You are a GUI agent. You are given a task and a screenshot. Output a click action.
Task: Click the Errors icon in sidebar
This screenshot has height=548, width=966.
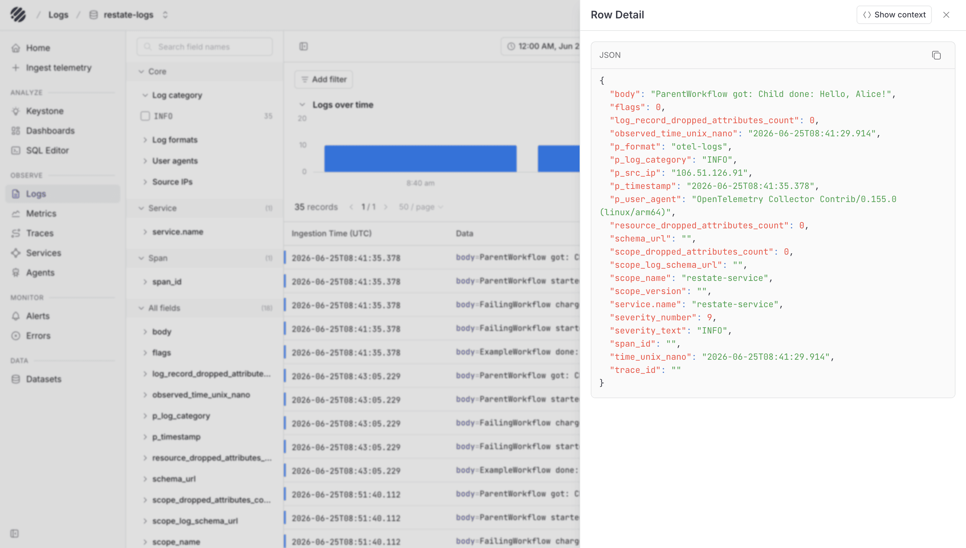pyautogui.click(x=15, y=335)
